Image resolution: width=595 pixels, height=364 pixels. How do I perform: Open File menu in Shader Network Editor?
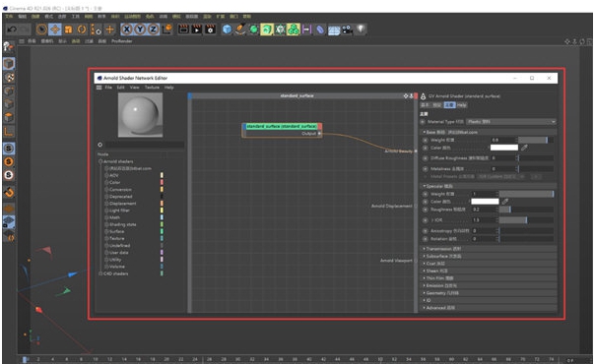108,88
